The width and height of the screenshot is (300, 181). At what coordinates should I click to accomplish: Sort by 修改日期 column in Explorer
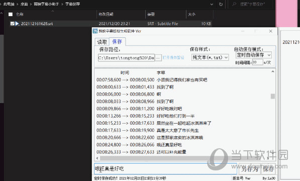coord(106,14)
